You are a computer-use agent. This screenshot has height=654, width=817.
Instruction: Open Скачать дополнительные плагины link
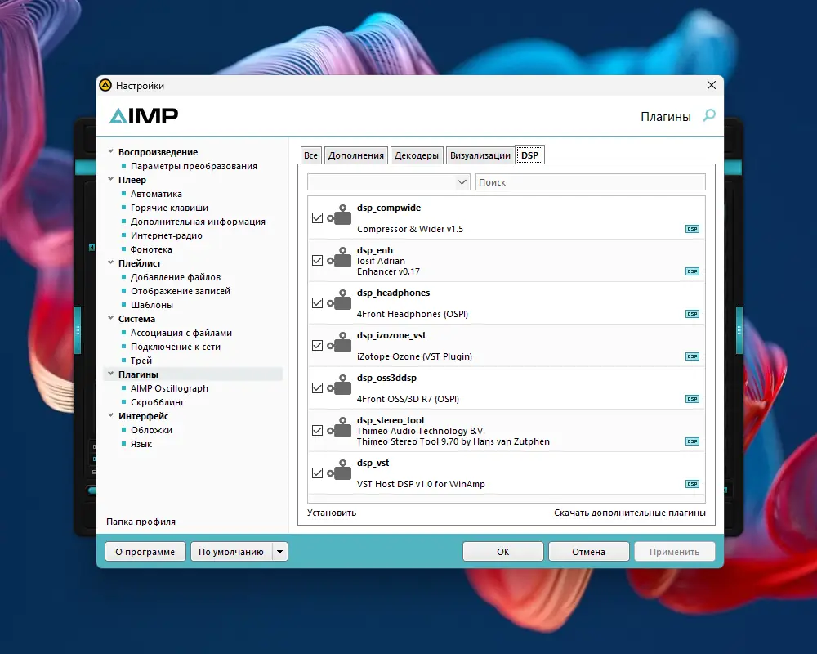(629, 513)
